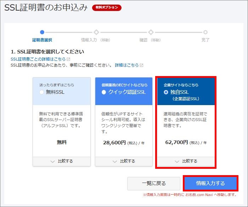The width and height of the screenshot is (248, 207).
Task: Select the 独自SSL radio button
Action: pos(166,92)
